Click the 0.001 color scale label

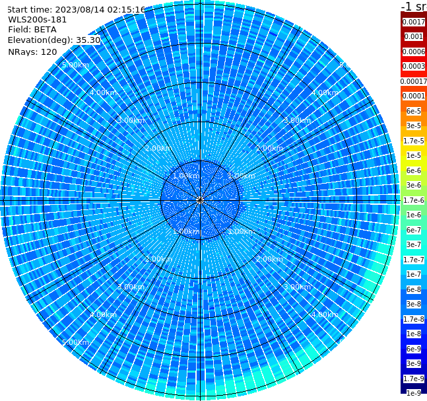(x=414, y=36)
